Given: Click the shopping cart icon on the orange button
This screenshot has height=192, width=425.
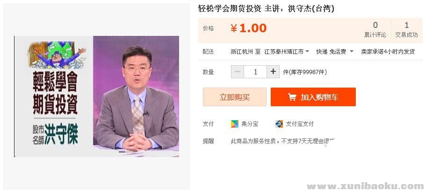Looking at the screenshot, I should pyautogui.click(x=292, y=97).
